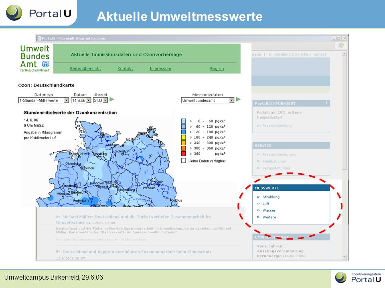Click the 'Aktuelle Umweltmesswerte' slide title
This screenshot has width=385, height=288.
pos(180,16)
